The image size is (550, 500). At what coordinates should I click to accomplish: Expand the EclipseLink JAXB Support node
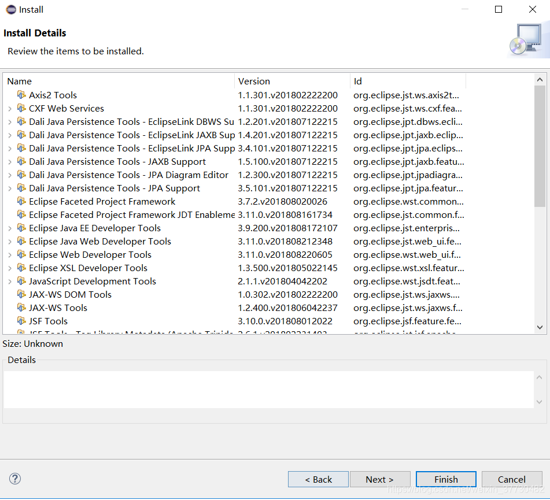pos(10,135)
